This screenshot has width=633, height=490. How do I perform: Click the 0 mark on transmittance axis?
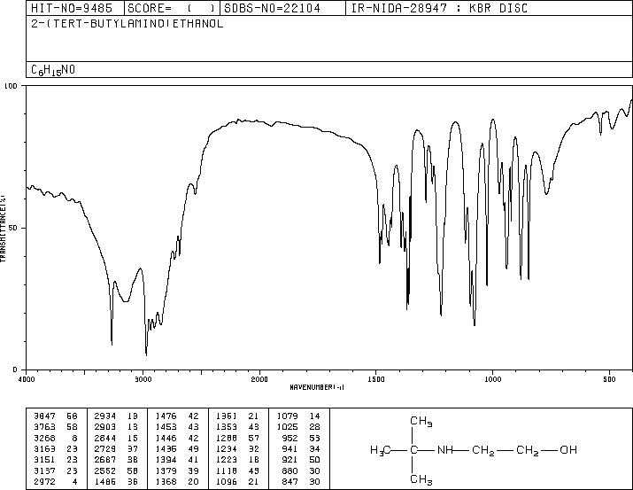click(x=15, y=369)
